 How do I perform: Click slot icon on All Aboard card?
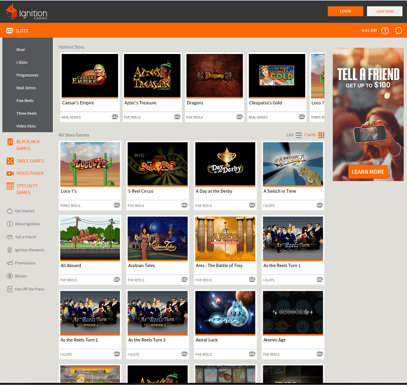pyautogui.click(x=117, y=279)
